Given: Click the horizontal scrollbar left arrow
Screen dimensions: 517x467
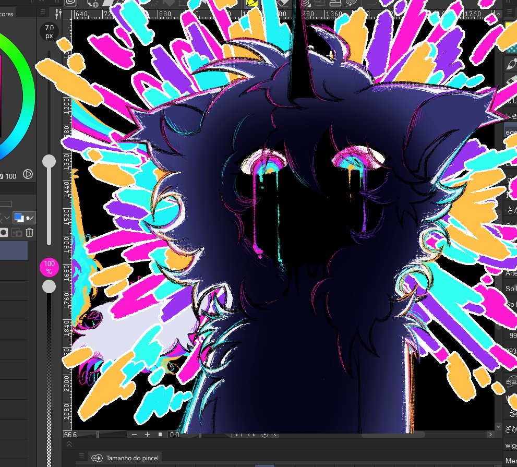Looking at the screenshot, I should (275, 435).
